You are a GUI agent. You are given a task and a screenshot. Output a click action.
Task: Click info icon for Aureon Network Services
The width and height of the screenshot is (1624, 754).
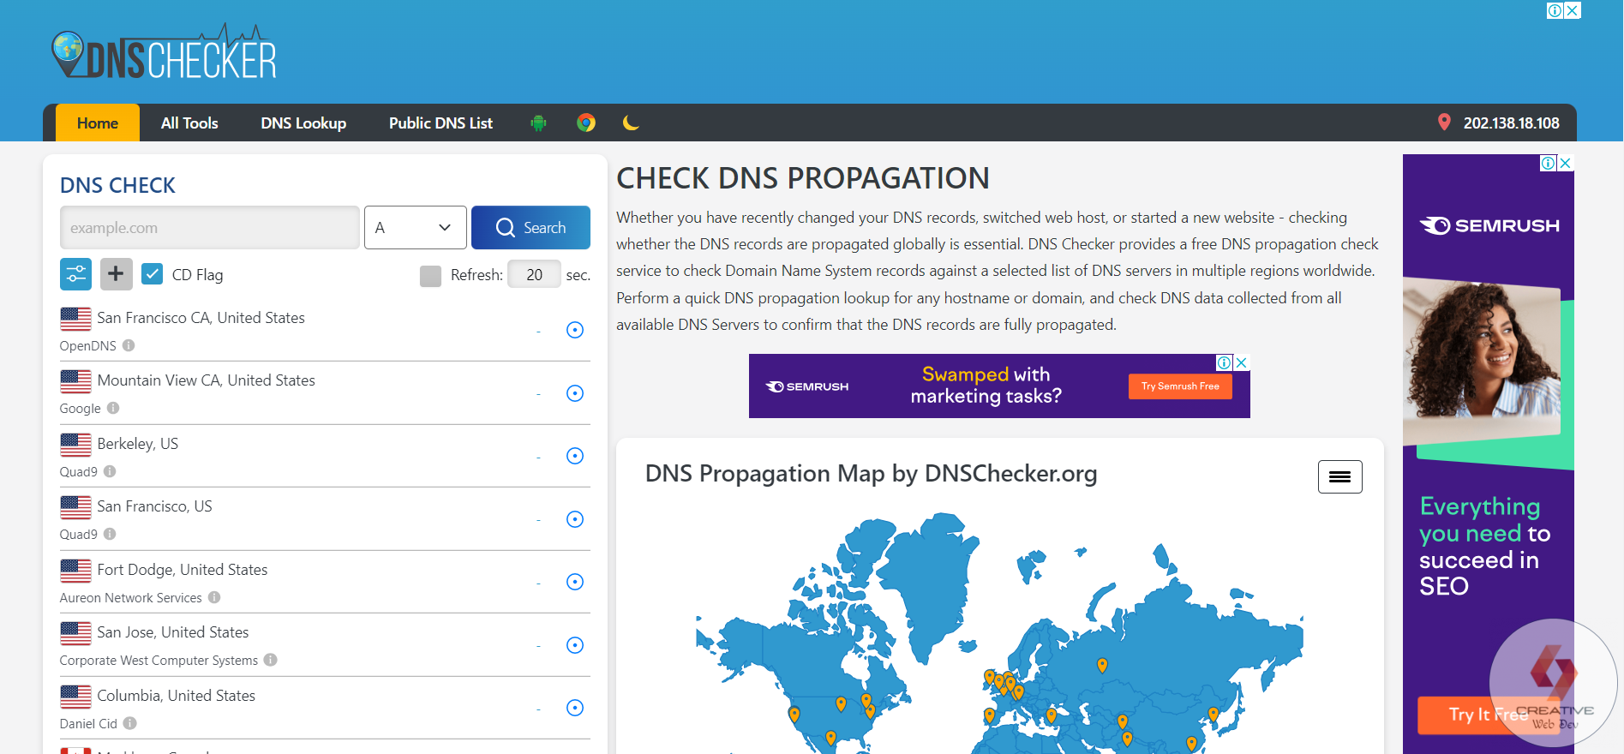214,597
